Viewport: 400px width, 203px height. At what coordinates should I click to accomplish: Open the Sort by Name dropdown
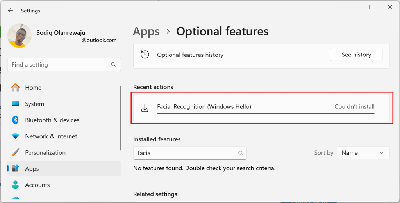(363, 153)
